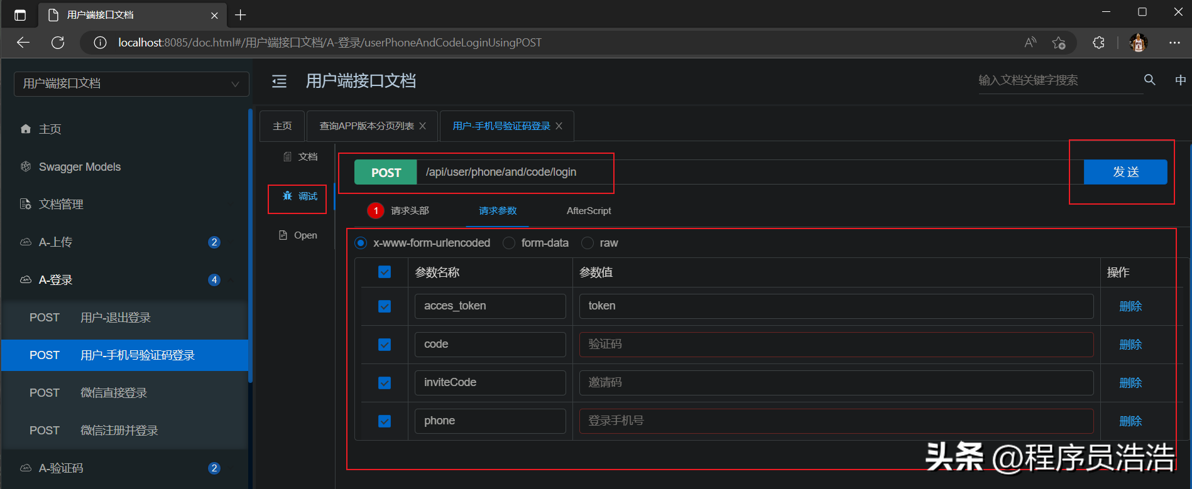Screen dimensions: 1192x489
Task: Open a new browser tab
Action: [240, 15]
